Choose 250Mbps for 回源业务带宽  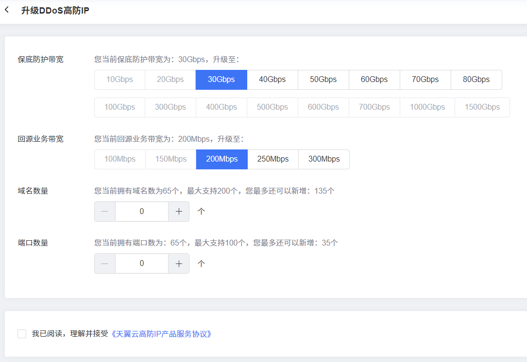pyautogui.click(x=272, y=159)
